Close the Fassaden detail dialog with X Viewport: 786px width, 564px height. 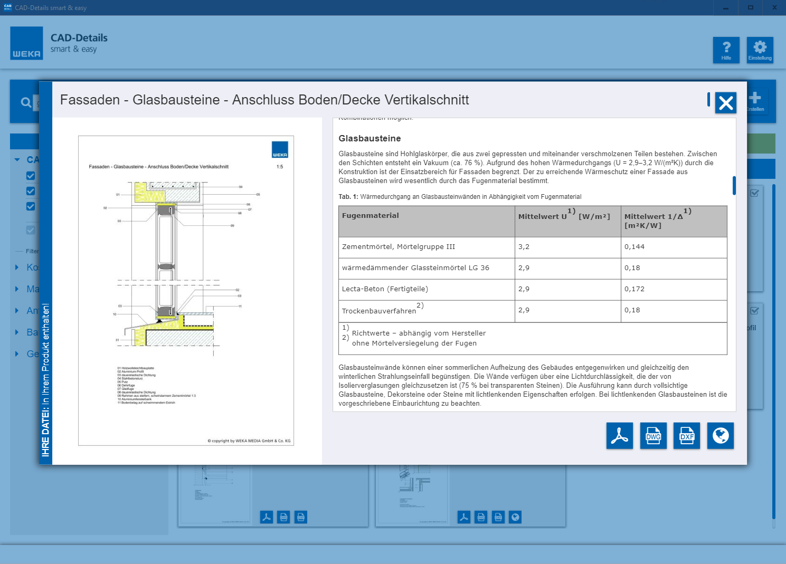(726, 103)
